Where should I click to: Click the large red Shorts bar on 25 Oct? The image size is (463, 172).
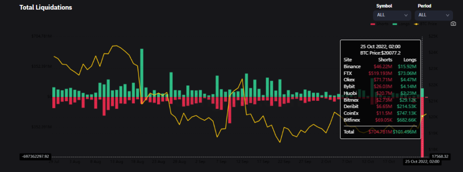tap(422, 127)
